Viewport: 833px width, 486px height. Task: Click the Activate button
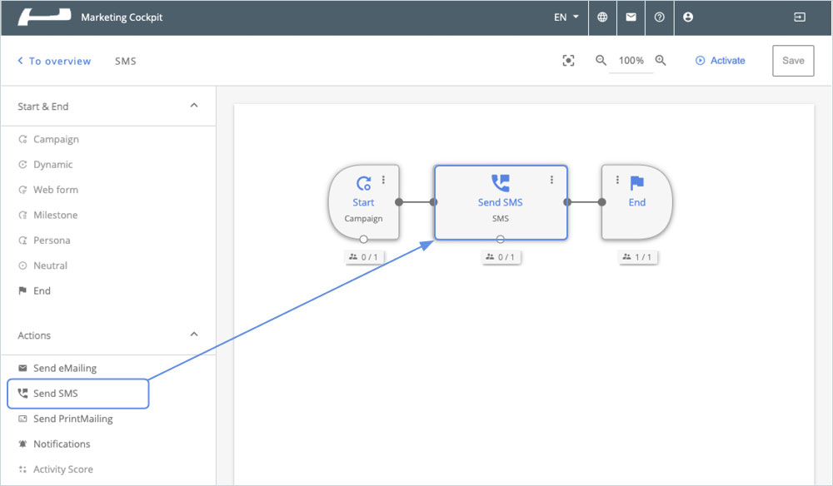coord(721,61)
